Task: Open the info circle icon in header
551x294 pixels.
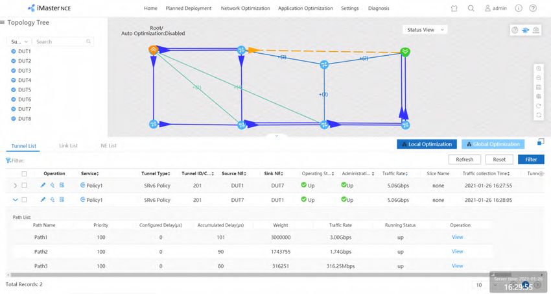Action: tap(519, 8)
